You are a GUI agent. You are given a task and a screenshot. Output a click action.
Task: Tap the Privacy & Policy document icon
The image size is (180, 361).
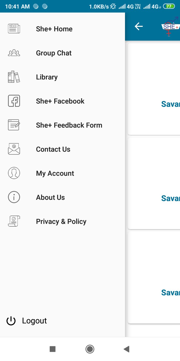14,221
